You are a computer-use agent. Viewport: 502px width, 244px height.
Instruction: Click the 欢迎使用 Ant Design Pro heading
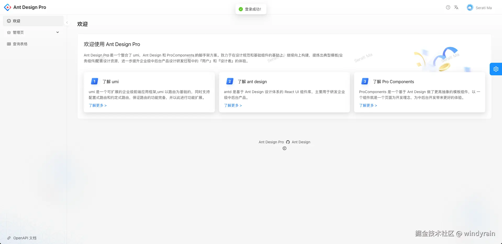point(112,44)
